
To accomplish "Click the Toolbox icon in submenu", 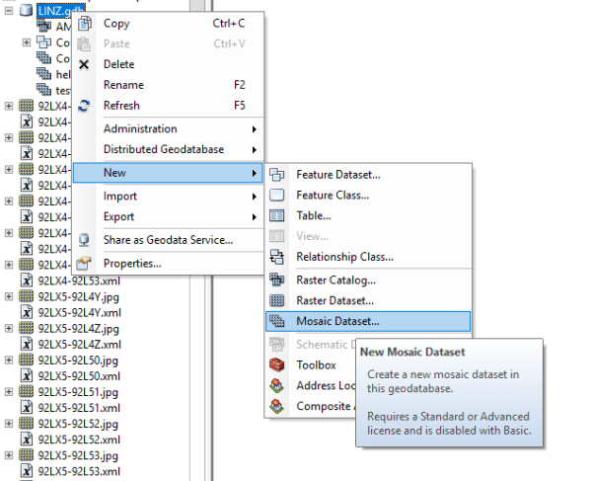I will pos(277,365).
